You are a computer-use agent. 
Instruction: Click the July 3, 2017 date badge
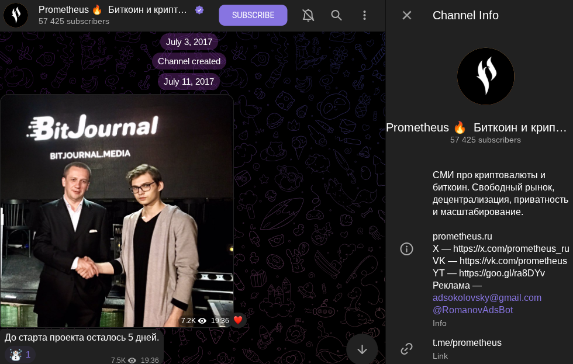pyautogui.click(x=189, y=42)
